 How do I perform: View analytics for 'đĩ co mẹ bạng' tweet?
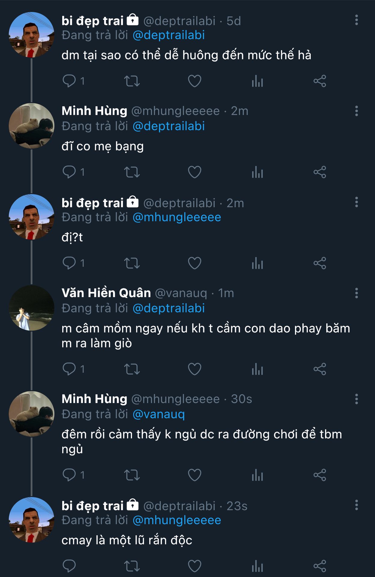(x=257, y=172)
